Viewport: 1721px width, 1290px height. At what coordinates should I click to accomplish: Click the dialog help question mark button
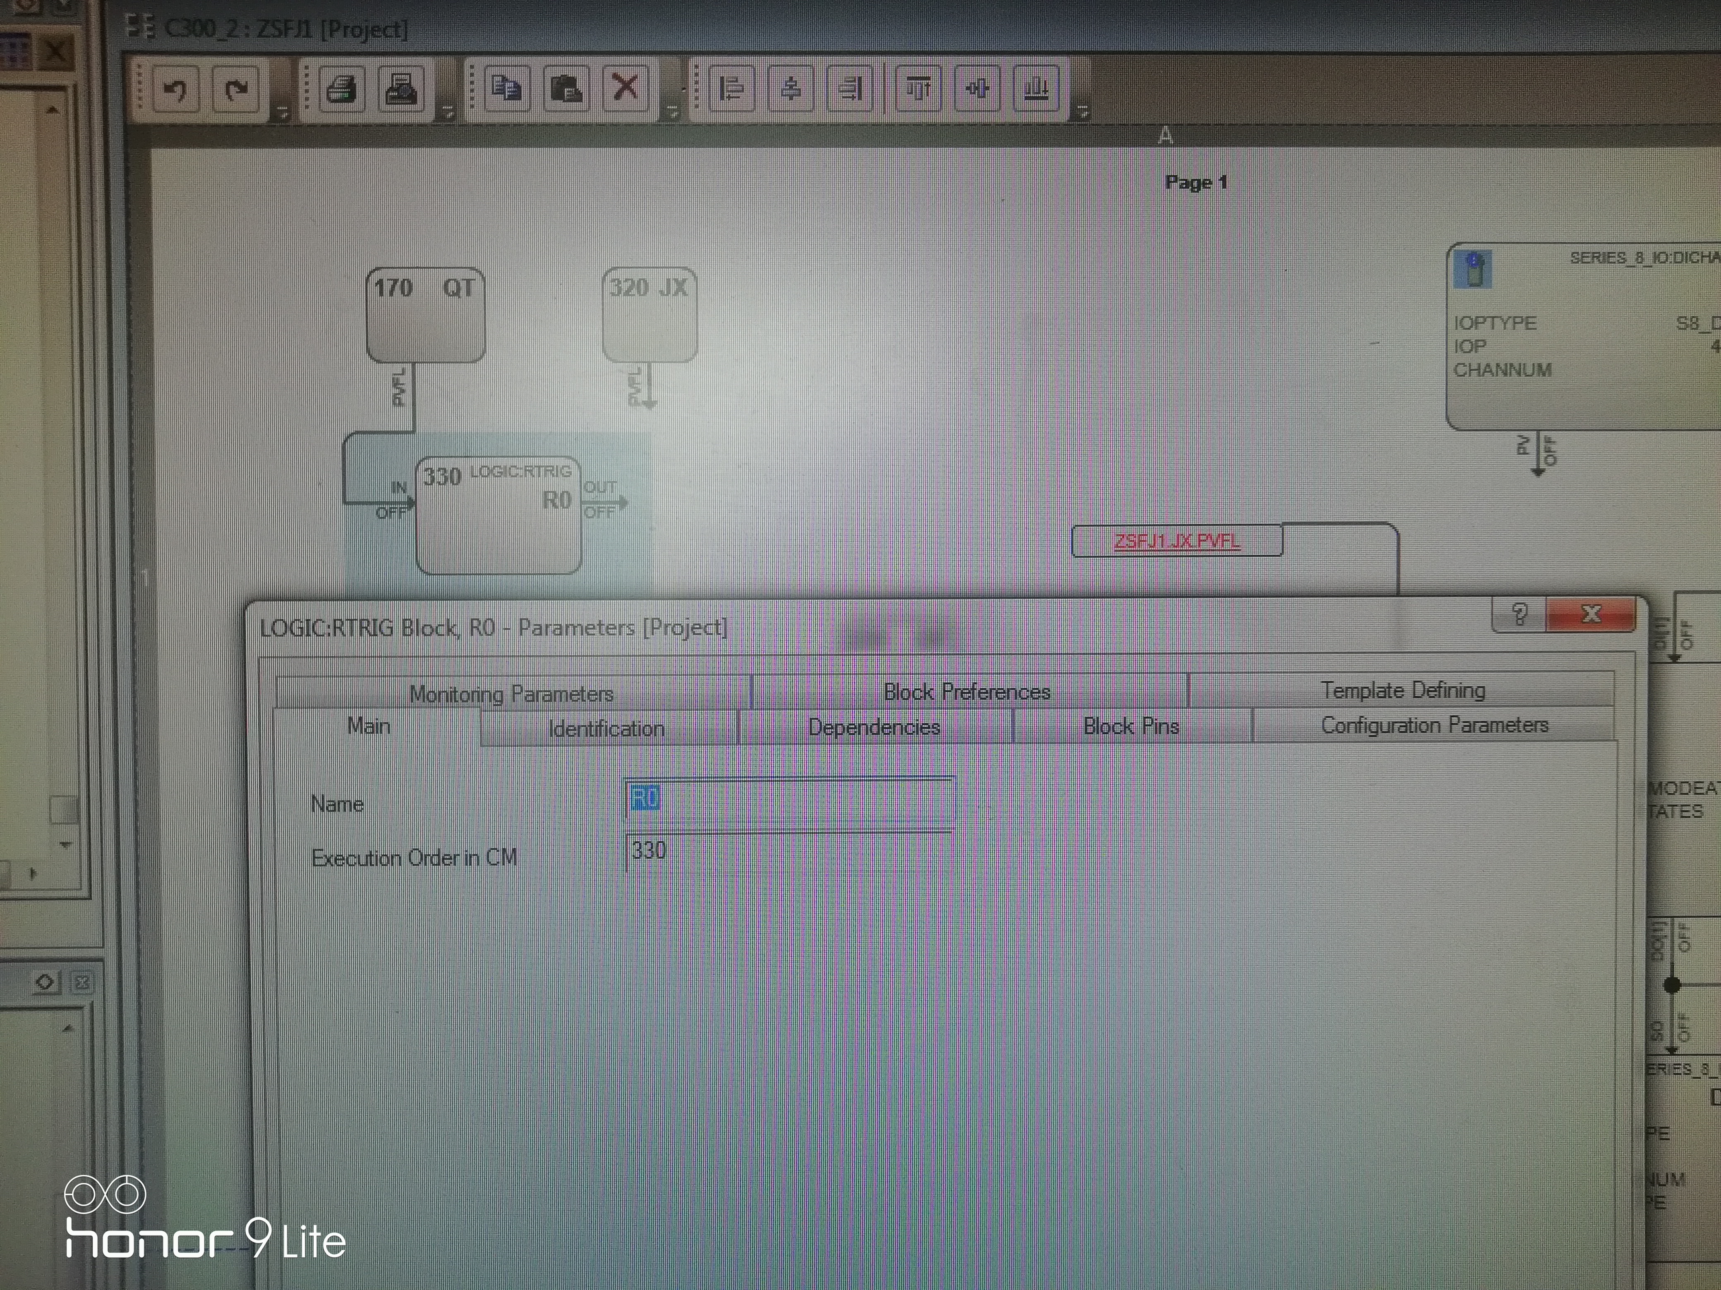pyautogui.click(x=1520, y=614)
